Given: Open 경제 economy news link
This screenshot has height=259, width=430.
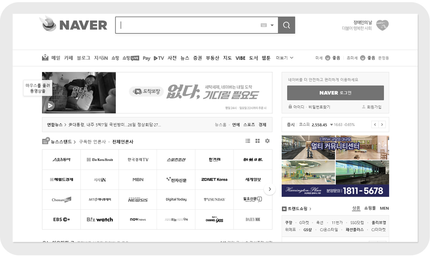Looking at the screenshot, I should point(262,125).
